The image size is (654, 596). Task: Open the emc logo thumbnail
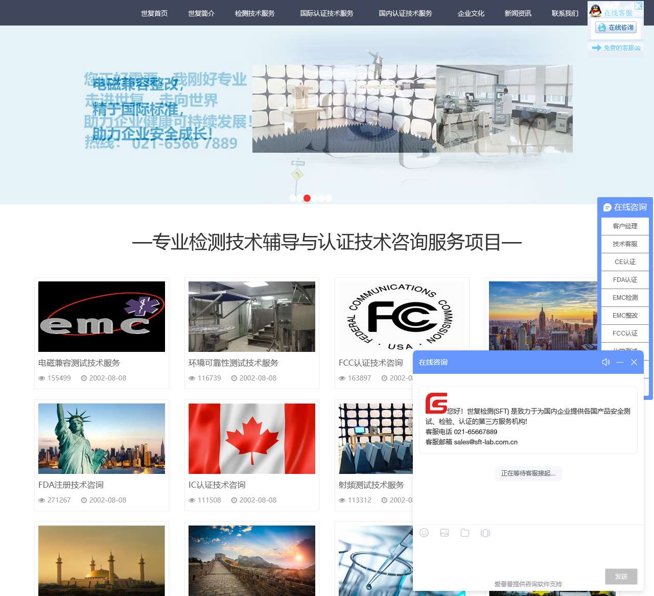102,317
